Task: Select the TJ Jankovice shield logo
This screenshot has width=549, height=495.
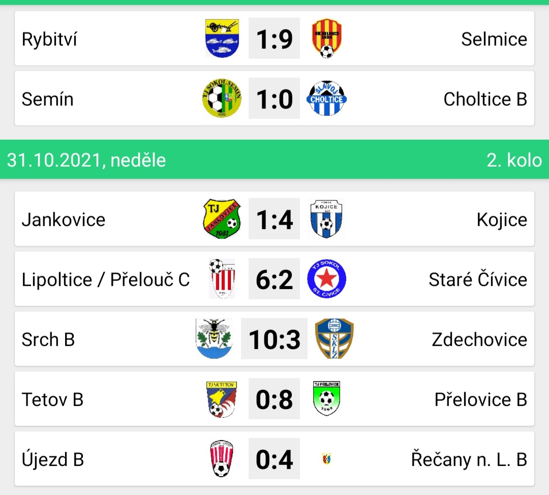Action: click(x=222, y=219)
